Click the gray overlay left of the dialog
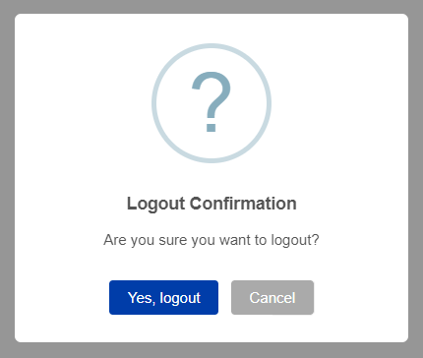The image size is (423, 358). pyautogui.click(x=7, y=179)
